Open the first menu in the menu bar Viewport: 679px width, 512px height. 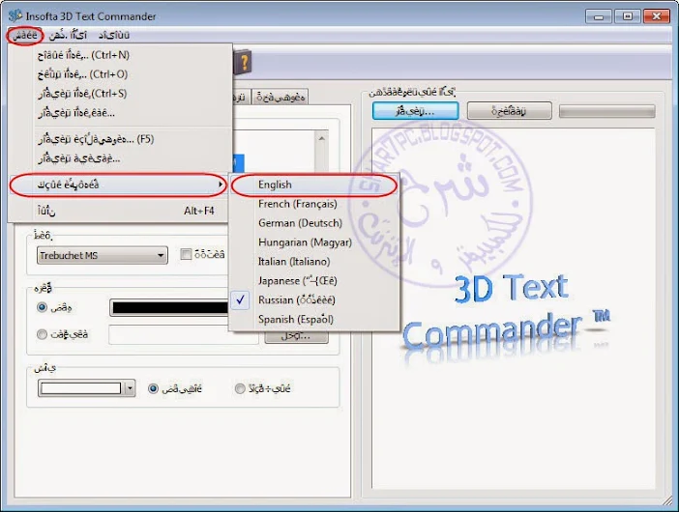pos(25,36)
